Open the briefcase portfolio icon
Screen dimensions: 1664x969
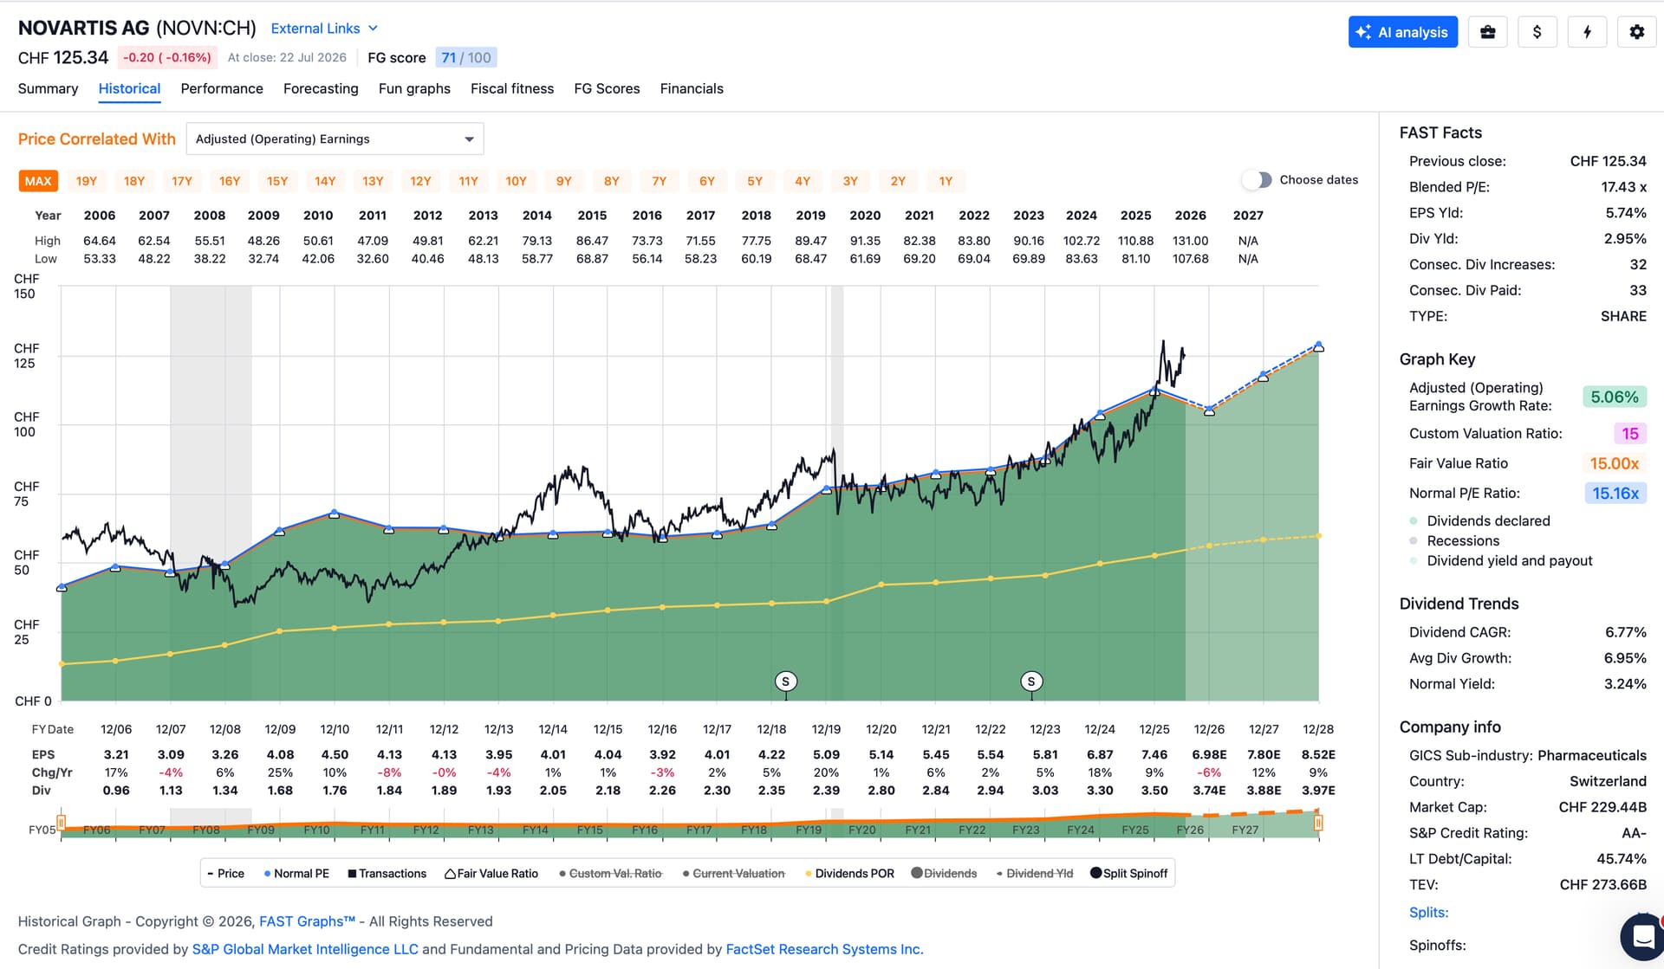point(1487,32)
